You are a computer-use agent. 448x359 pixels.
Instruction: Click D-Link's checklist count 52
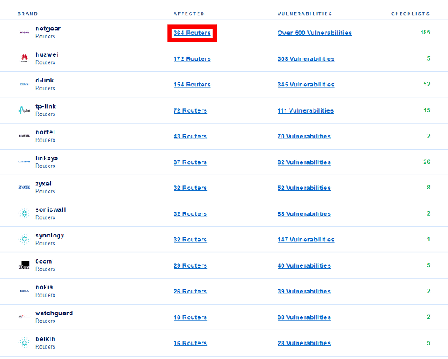coord(426,84)
